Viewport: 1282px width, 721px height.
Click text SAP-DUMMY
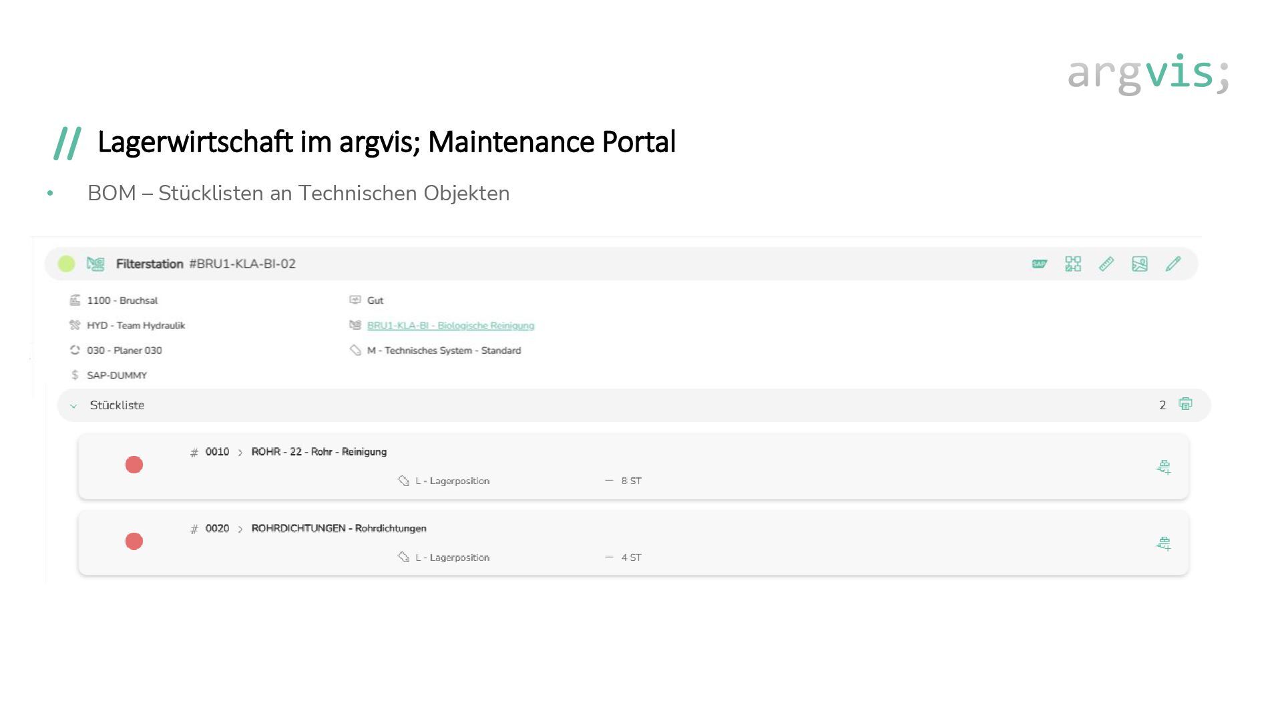pos(117,375)
